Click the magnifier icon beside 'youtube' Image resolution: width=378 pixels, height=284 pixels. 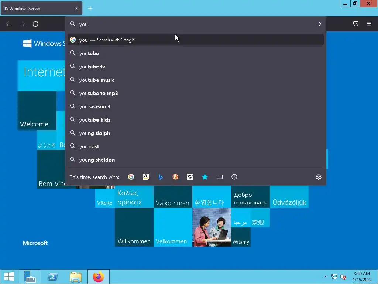pyautogui.click(x=73, y=53)
